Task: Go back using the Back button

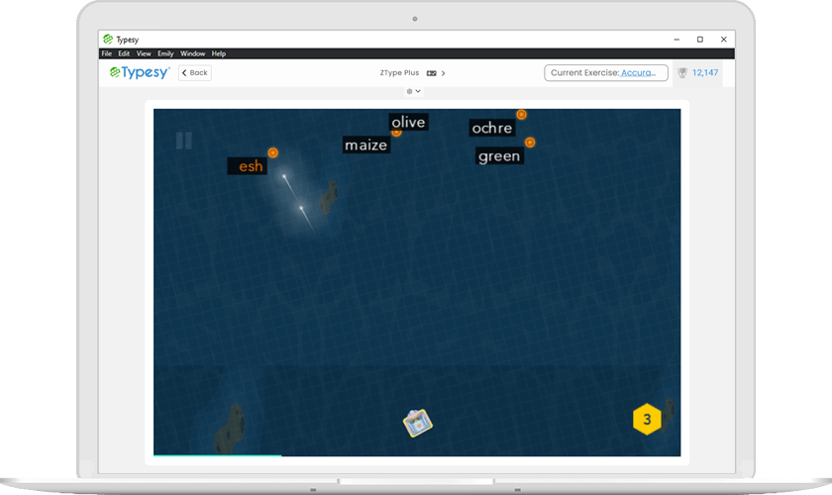Action: (195, 72)
